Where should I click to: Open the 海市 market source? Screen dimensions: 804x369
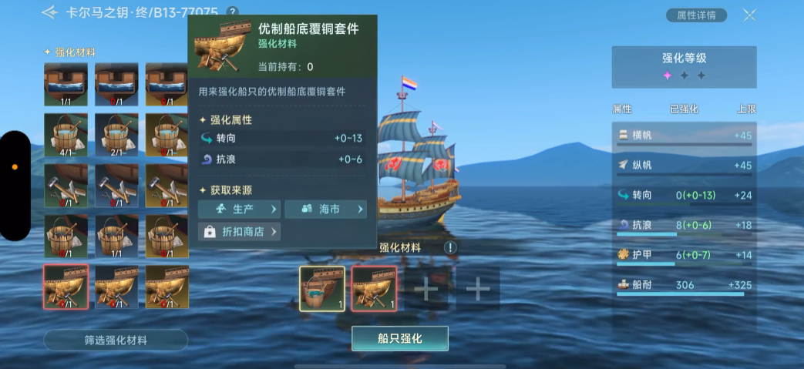point(325,209)
